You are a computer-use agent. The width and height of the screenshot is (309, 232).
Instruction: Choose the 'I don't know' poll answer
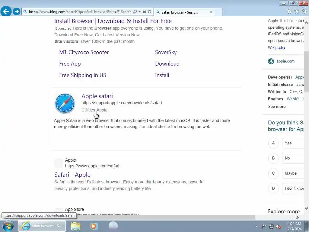[293, 188]
